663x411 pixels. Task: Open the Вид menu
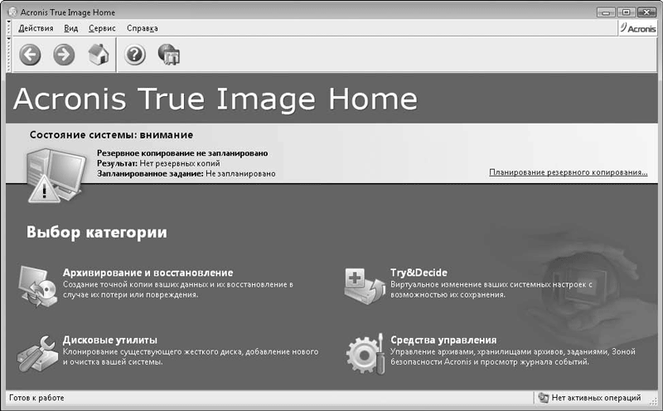71,28
